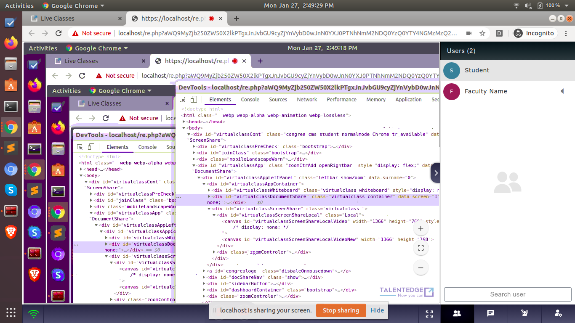Viewport: 575px width, 323px height.
Task: Mute Faculty Name using the speaker icon
Action: (x=563, y=91)
